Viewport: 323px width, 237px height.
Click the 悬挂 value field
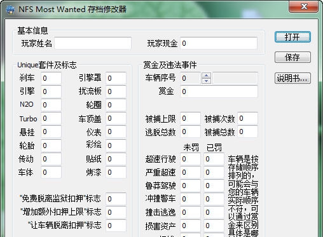click(x=51, y=132)
